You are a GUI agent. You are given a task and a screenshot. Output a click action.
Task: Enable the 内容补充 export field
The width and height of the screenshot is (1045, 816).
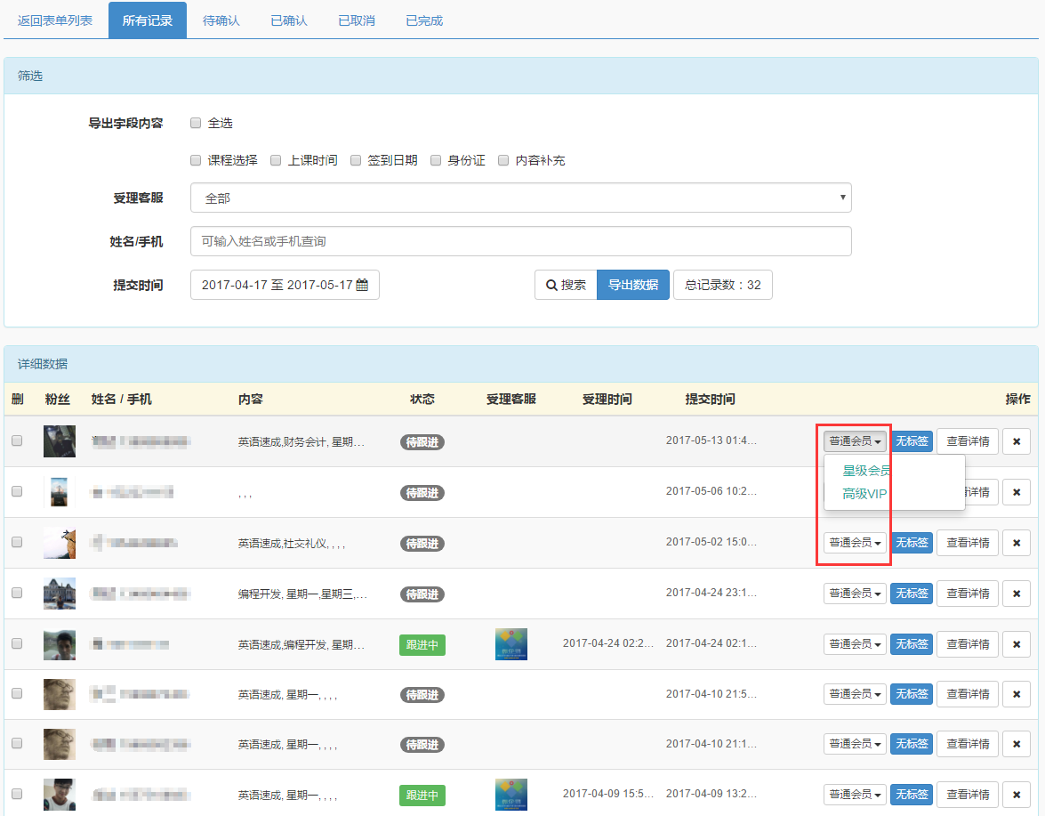point(503,160)
